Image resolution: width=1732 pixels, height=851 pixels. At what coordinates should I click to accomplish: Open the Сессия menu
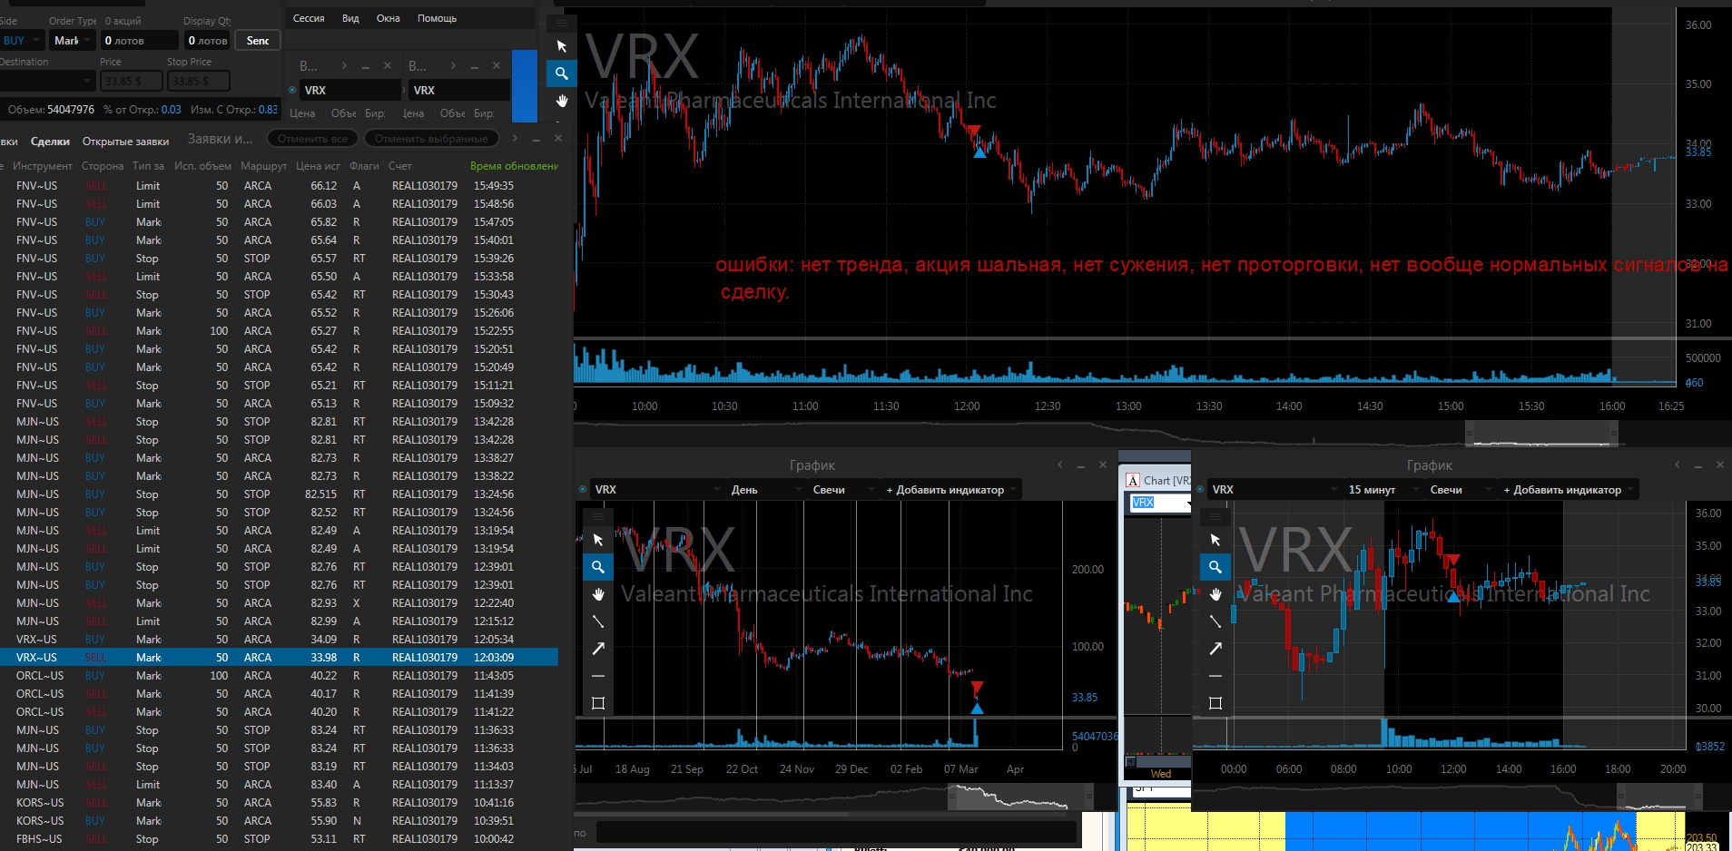coord(309,18)
